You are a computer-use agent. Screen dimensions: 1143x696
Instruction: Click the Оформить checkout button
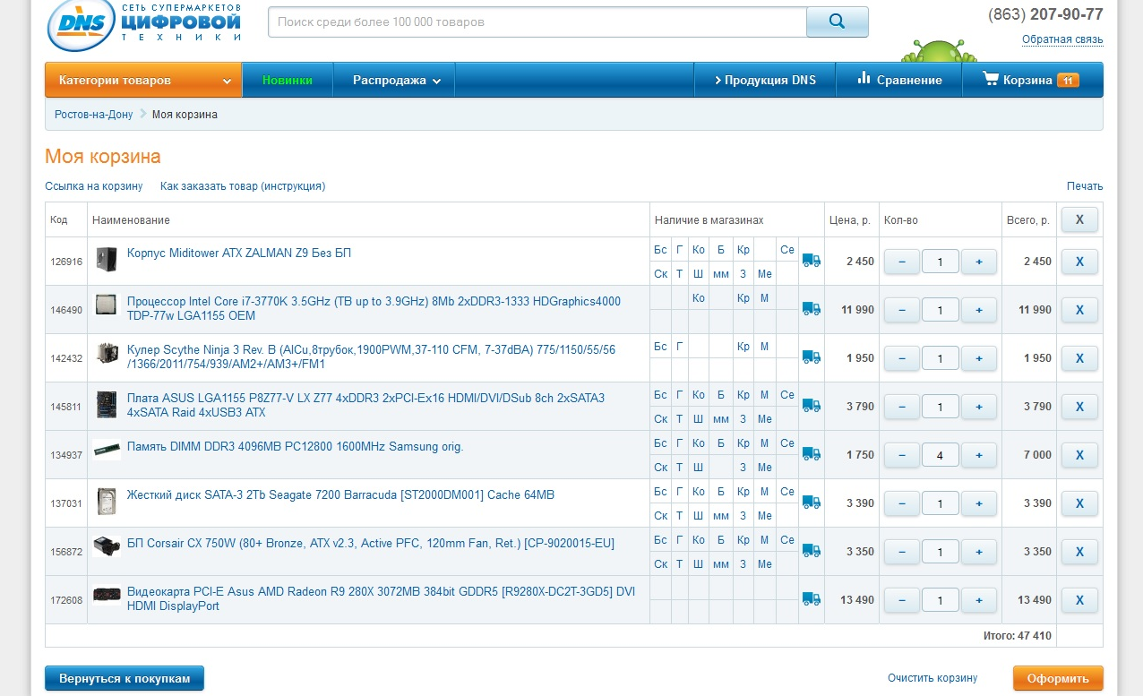1058,678
